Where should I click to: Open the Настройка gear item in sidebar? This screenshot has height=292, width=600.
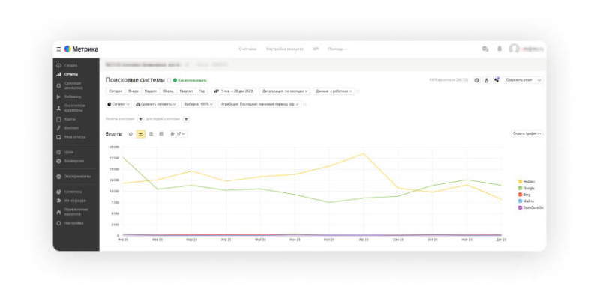pos(70,223)
